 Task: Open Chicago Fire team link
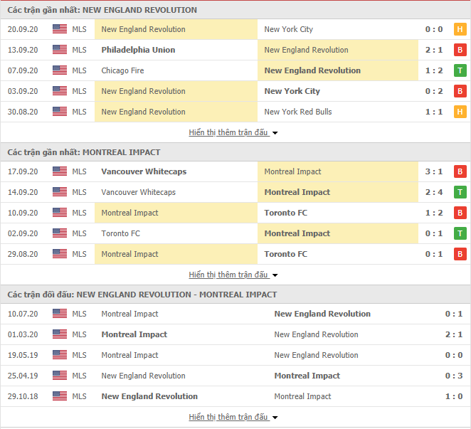[x=122, y=70]
